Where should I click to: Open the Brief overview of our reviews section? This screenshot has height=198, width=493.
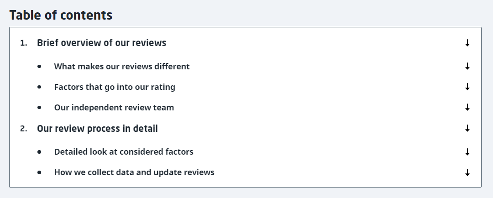[101, 43]
